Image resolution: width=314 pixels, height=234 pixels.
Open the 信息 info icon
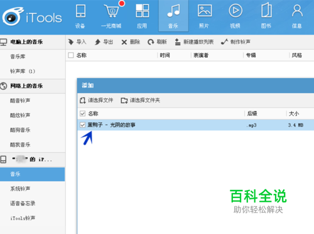pos(297,16)
